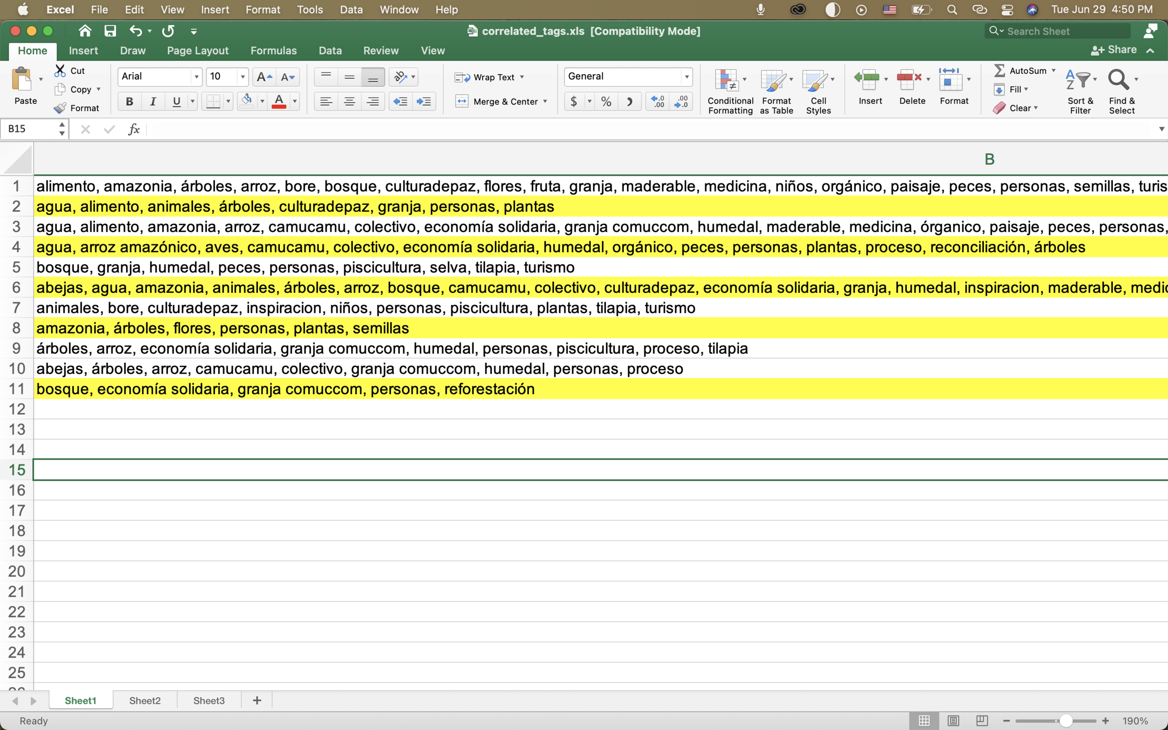
Task: Toggle italic formatting
Action: point(153,101)
